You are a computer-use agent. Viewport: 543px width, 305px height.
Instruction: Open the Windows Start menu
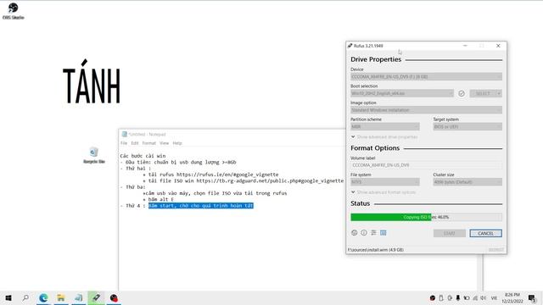click(8, 297)
